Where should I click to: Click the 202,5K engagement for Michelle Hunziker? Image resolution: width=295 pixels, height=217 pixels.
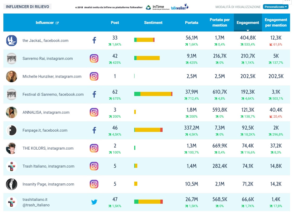(x=248, y=76)
